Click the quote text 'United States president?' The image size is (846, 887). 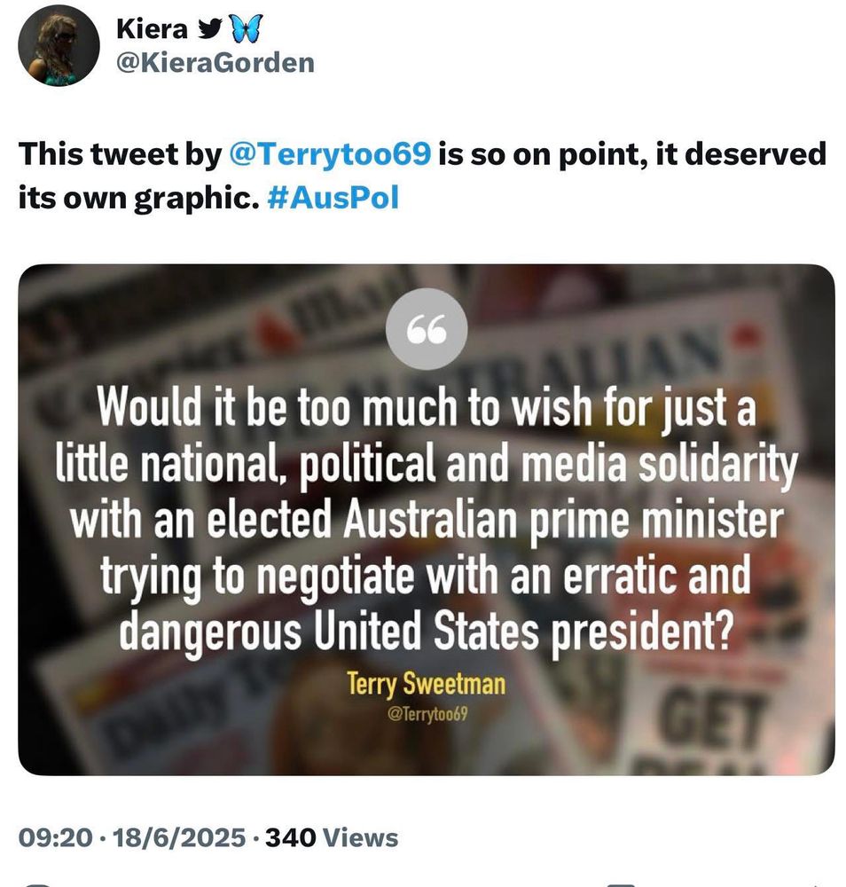coord(523,632)
